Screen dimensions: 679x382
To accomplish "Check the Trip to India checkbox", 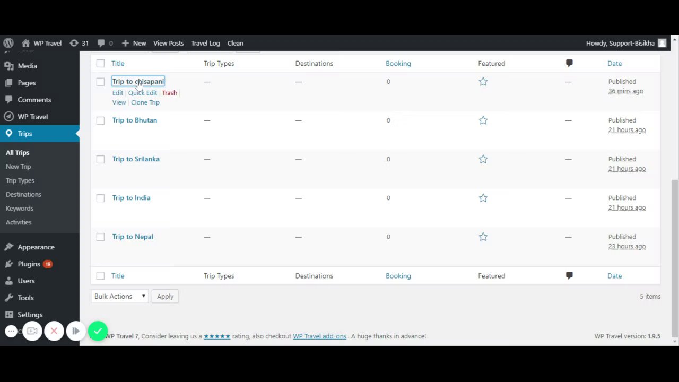I will coord(100,198).
